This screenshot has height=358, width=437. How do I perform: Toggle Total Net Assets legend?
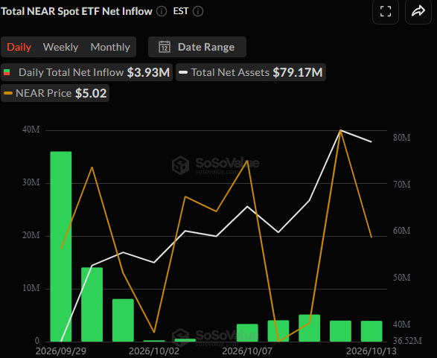coord(251,72)
